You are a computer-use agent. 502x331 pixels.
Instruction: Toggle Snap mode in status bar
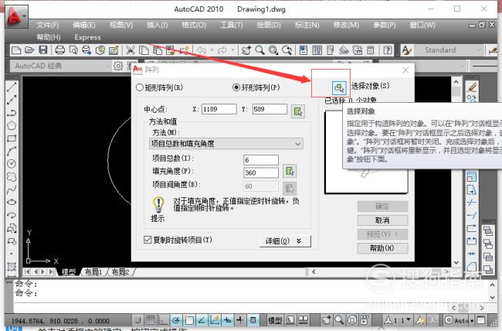pyautogui.click(x=137, y=319)
